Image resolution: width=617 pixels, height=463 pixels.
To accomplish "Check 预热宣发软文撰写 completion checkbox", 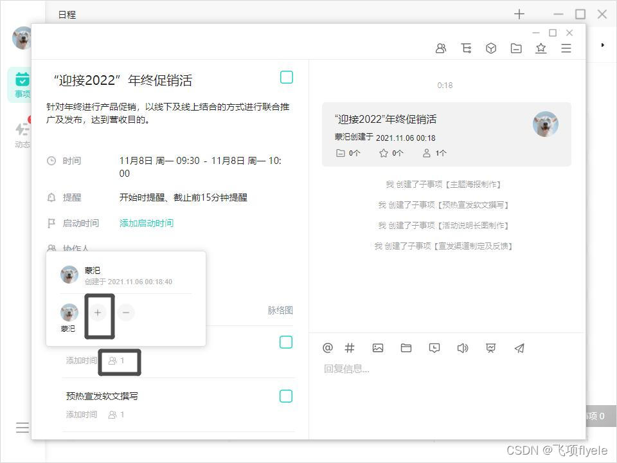I will point(285,396).
